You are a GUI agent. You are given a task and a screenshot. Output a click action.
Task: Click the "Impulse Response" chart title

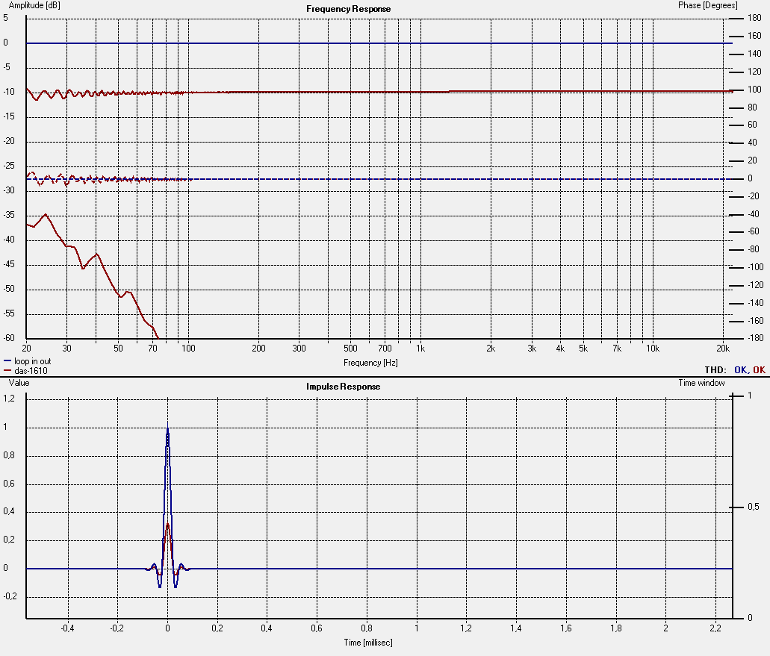(x=343, y=387)
